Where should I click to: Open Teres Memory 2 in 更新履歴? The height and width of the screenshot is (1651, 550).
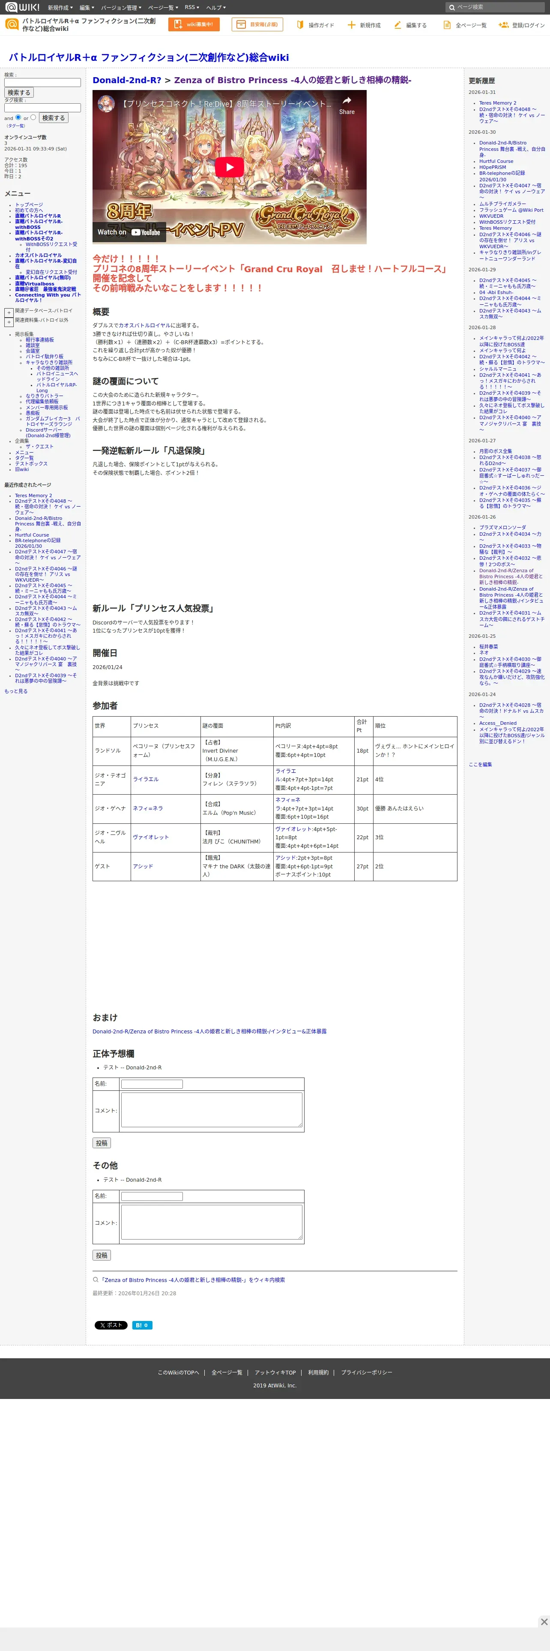click(497, 103)
